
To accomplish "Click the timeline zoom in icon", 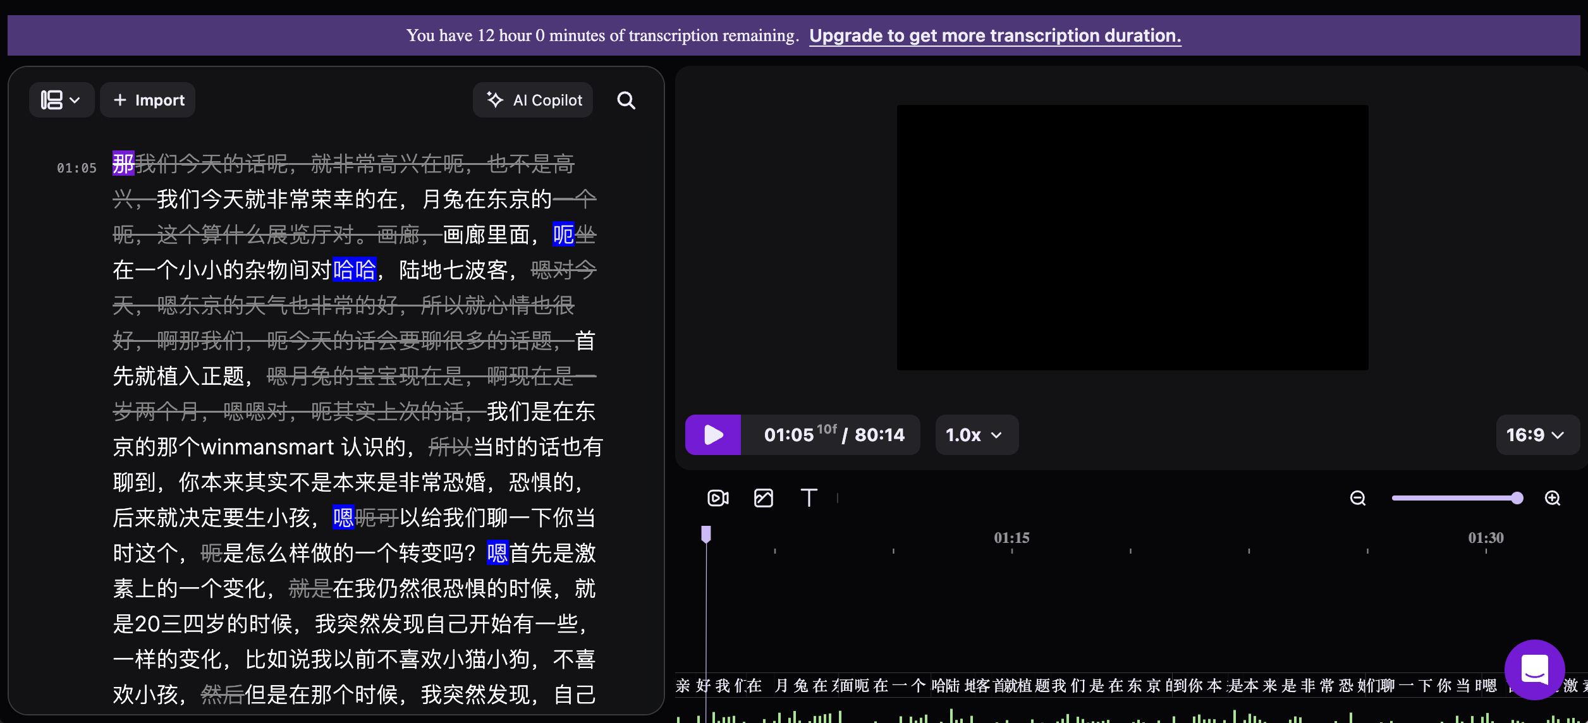I will [1553, 498].
